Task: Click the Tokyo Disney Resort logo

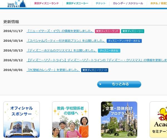Action: click(x=17, y=4)
